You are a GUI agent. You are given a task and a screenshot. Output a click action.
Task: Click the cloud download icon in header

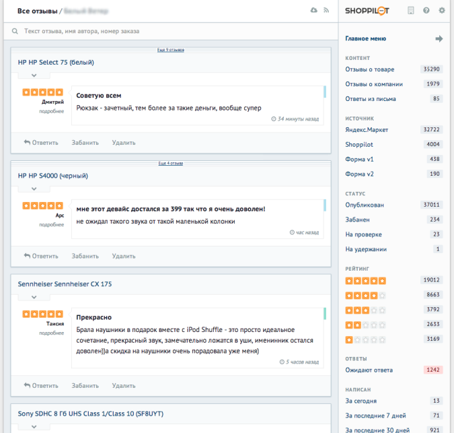[314, 10]
